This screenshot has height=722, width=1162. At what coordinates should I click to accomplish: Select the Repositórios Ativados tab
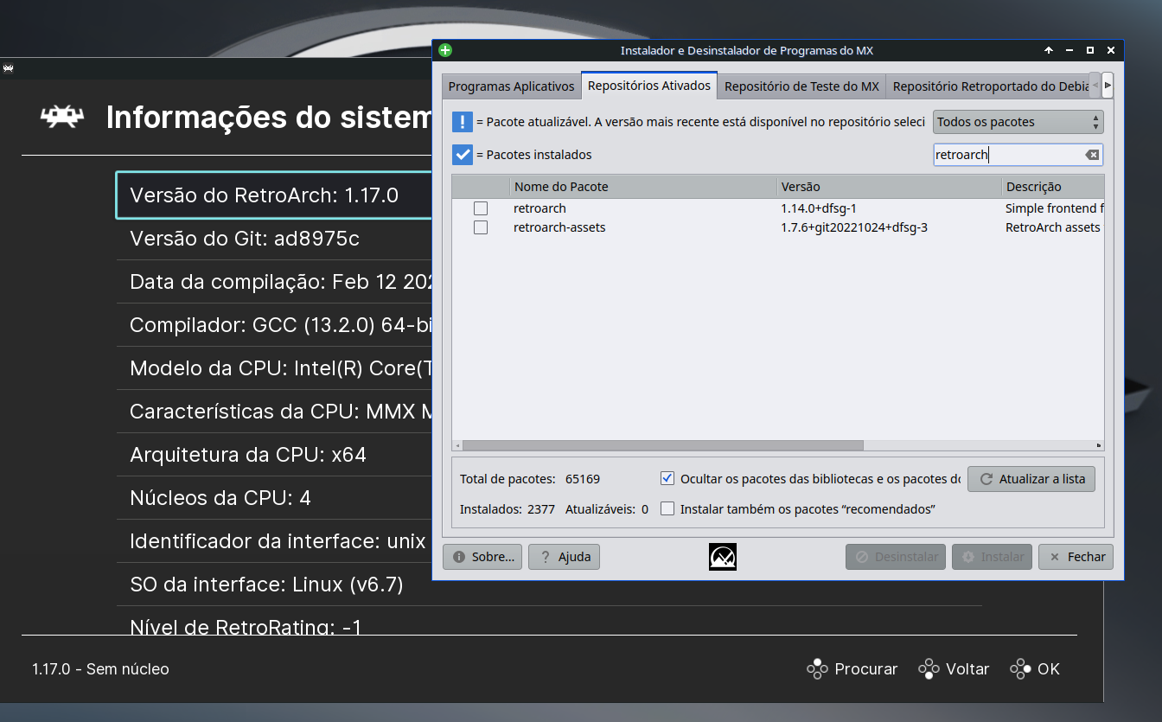(649, 85)
